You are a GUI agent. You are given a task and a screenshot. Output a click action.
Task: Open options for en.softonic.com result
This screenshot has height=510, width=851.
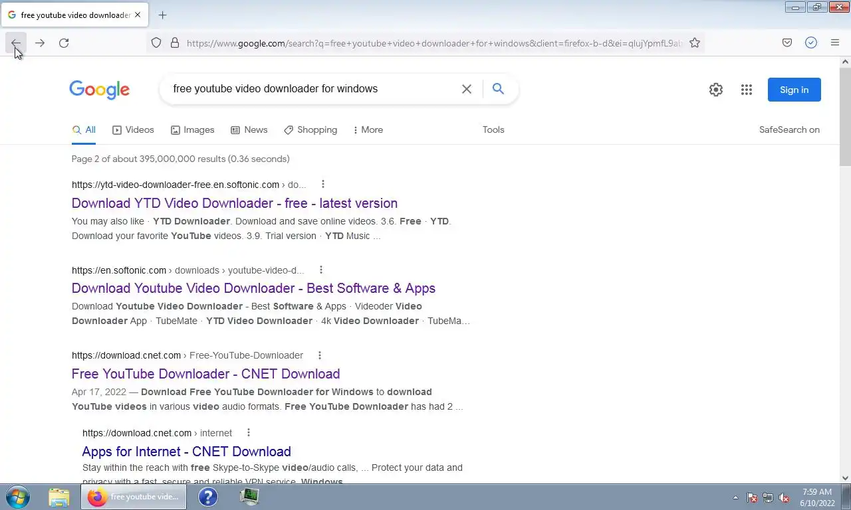coord(321,270)
